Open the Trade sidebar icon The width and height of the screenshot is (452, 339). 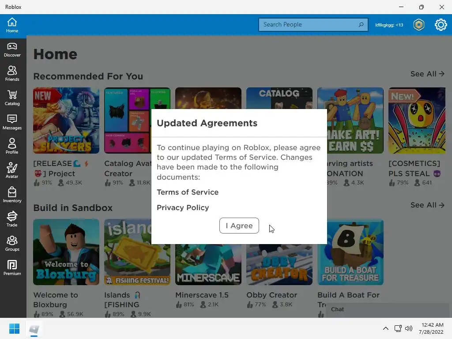[12, 219]
